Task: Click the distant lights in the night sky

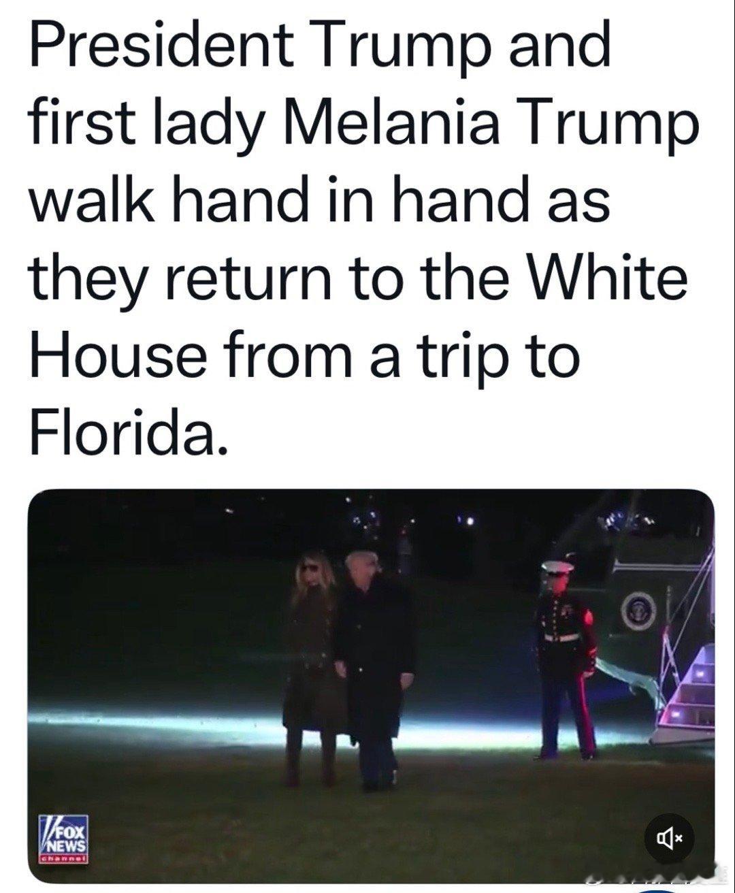Action: tap(367, 521)
